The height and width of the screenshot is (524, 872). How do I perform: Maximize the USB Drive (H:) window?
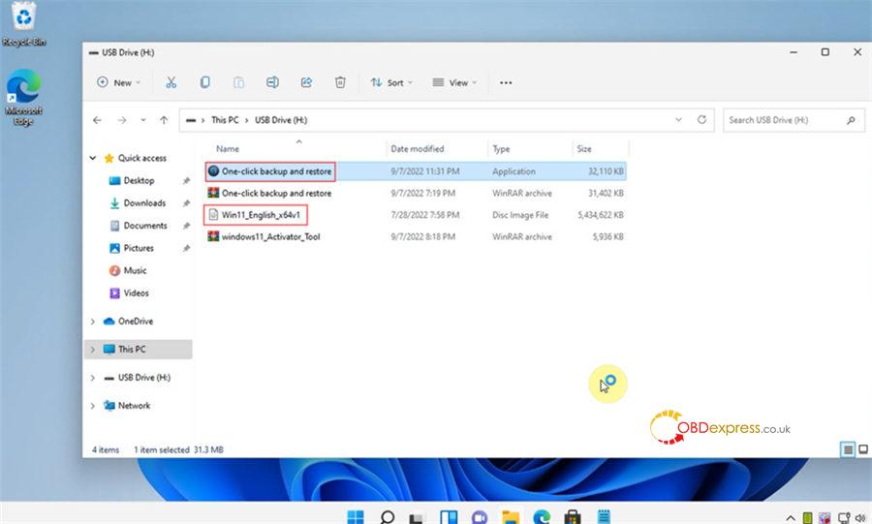pyautogui.click(x=825, y=52)
